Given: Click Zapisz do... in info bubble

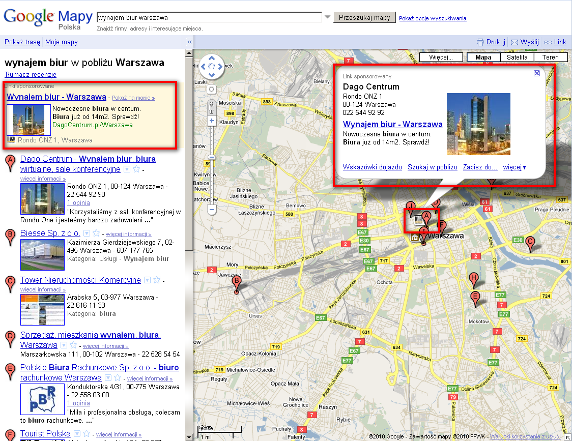Looking at the screenshot, I should [480, 167].
